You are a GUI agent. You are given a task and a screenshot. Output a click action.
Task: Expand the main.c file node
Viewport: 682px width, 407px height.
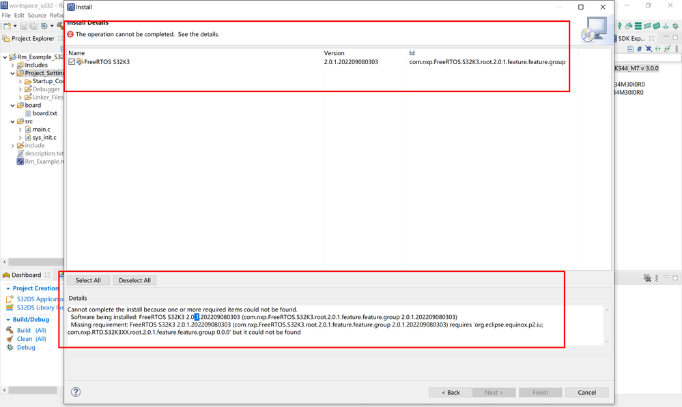20,130
